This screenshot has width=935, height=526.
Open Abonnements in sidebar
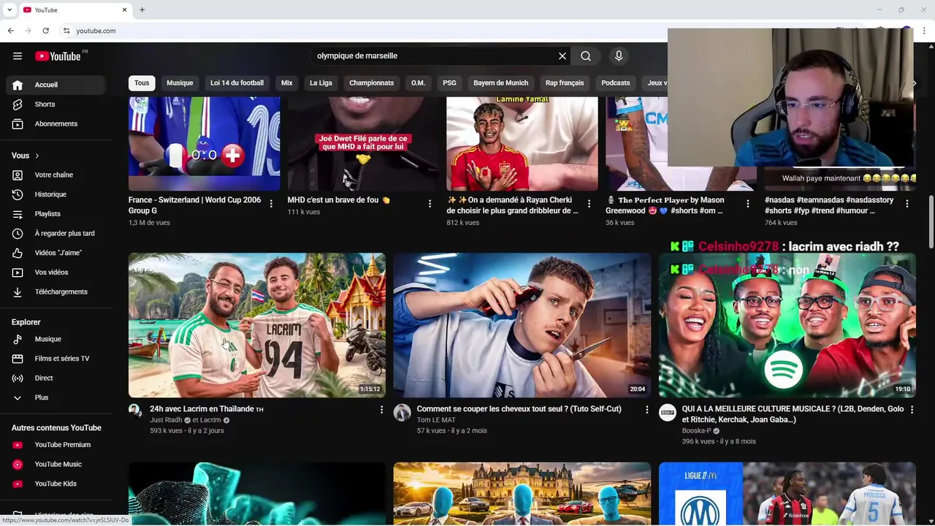pyautogui.click(x=56, y=124)
